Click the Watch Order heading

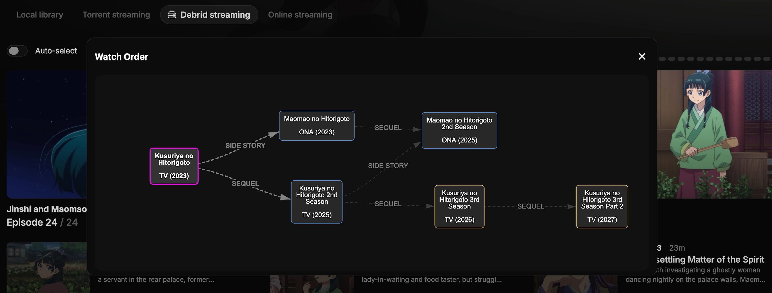tap(121, 57)
